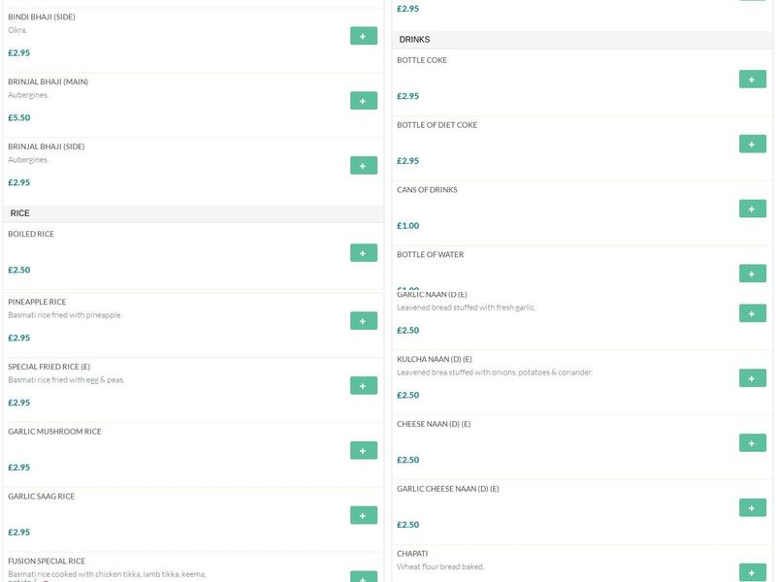
Task: Add Bottle of Diet Coke
Action: click(x=752, y=145)
